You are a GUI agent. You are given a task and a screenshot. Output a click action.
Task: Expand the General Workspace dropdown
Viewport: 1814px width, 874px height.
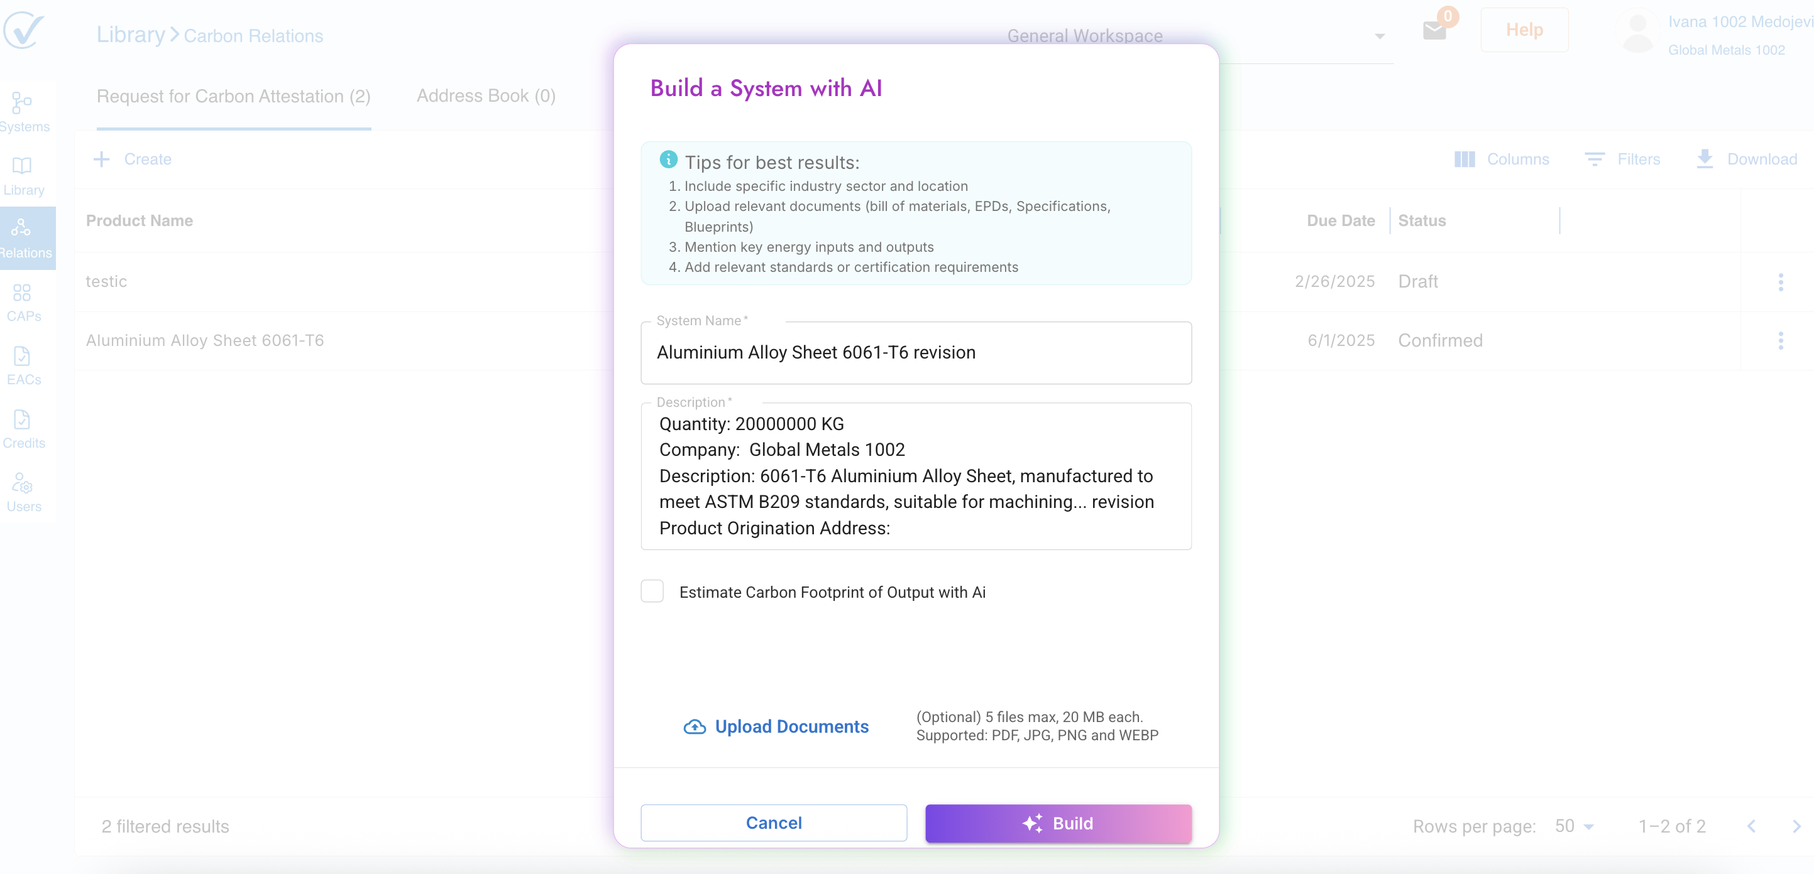(x=1379, y=36)
